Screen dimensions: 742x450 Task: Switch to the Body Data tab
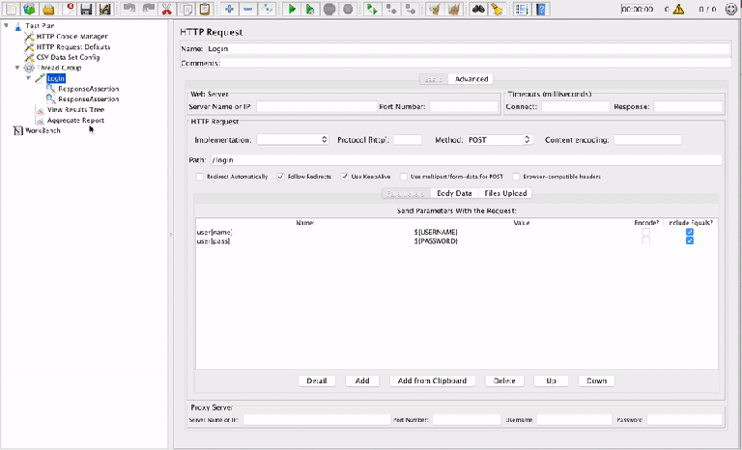pyautogui.click(x=454, y=193)
